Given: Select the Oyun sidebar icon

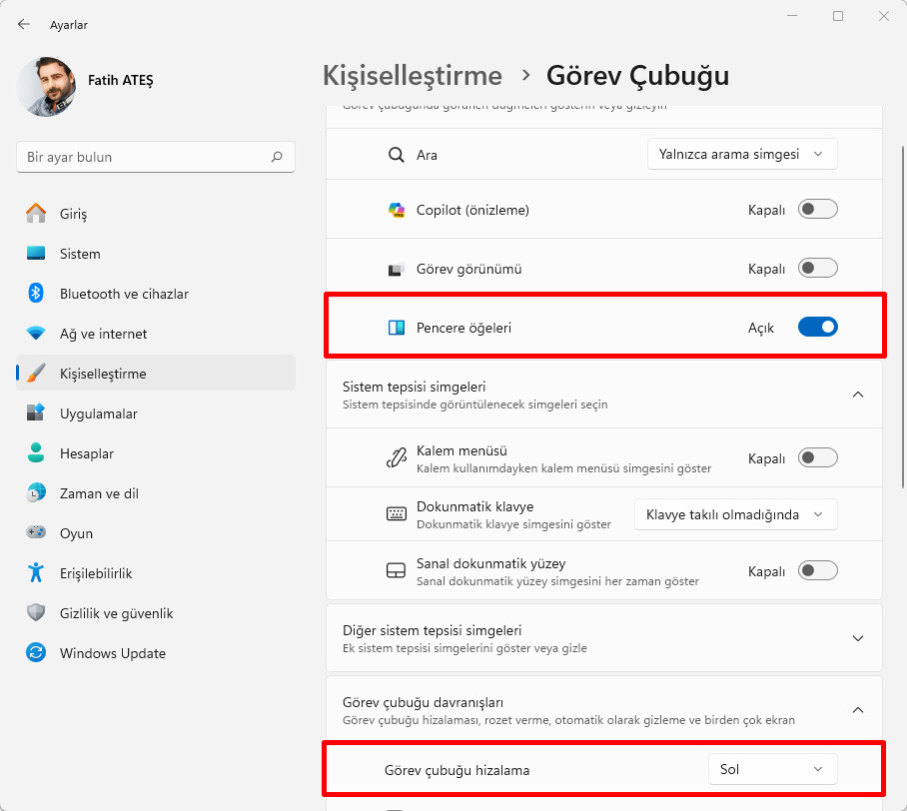Looking at the screenshot, I should (37, 533).
